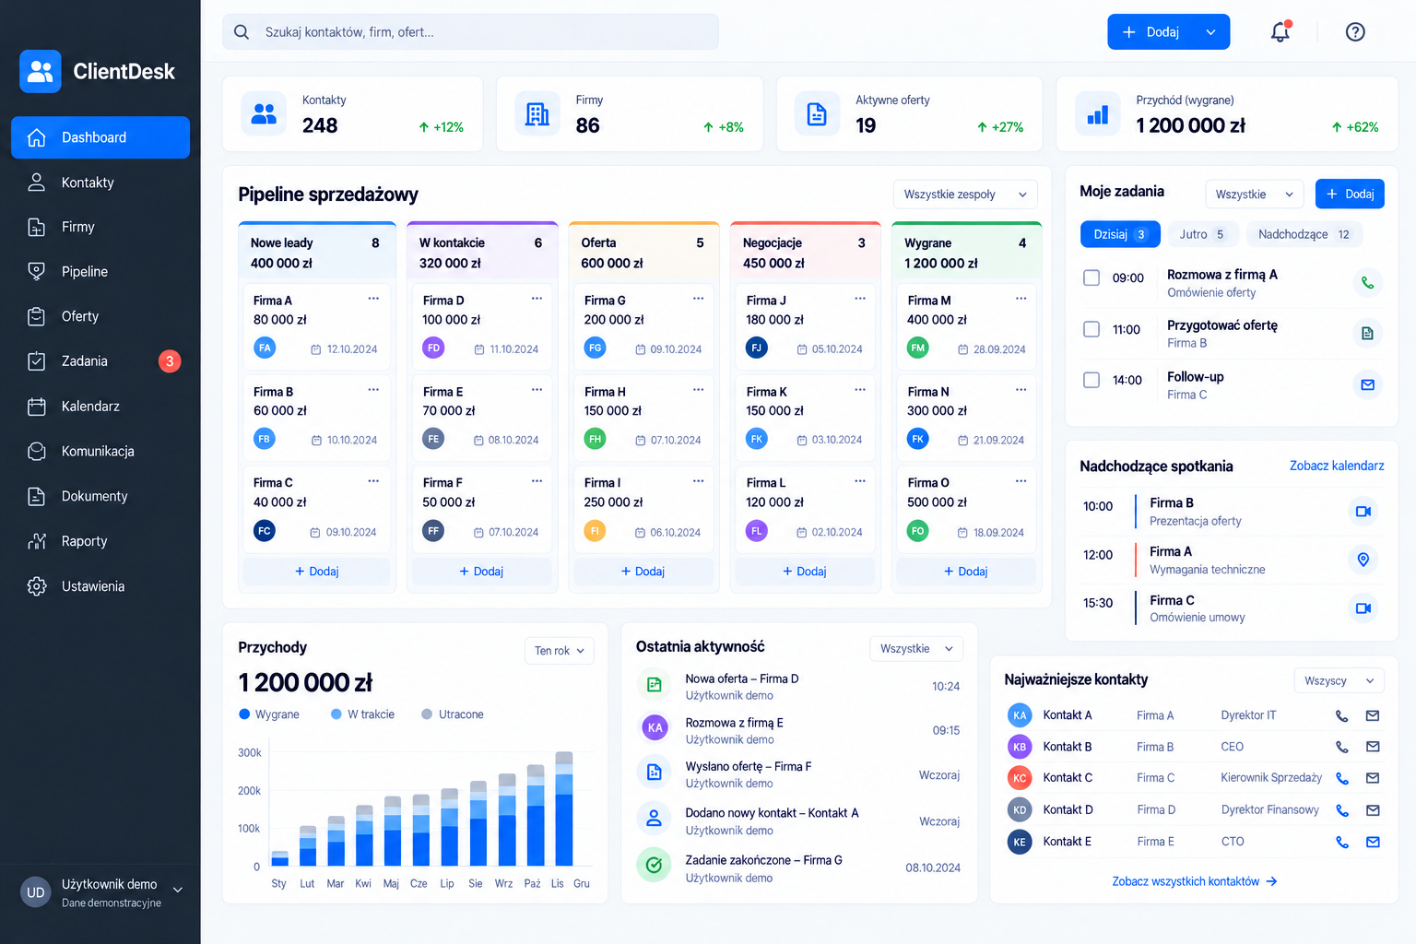Open the Wszystkie zespoły dropdown
This screenshot has width=1416, height=944.
click(965, 195)
